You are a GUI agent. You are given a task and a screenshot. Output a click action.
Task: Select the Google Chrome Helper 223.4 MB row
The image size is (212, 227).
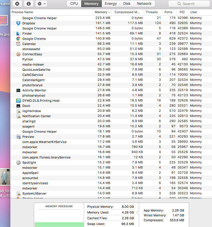click(x=111, y=18)
